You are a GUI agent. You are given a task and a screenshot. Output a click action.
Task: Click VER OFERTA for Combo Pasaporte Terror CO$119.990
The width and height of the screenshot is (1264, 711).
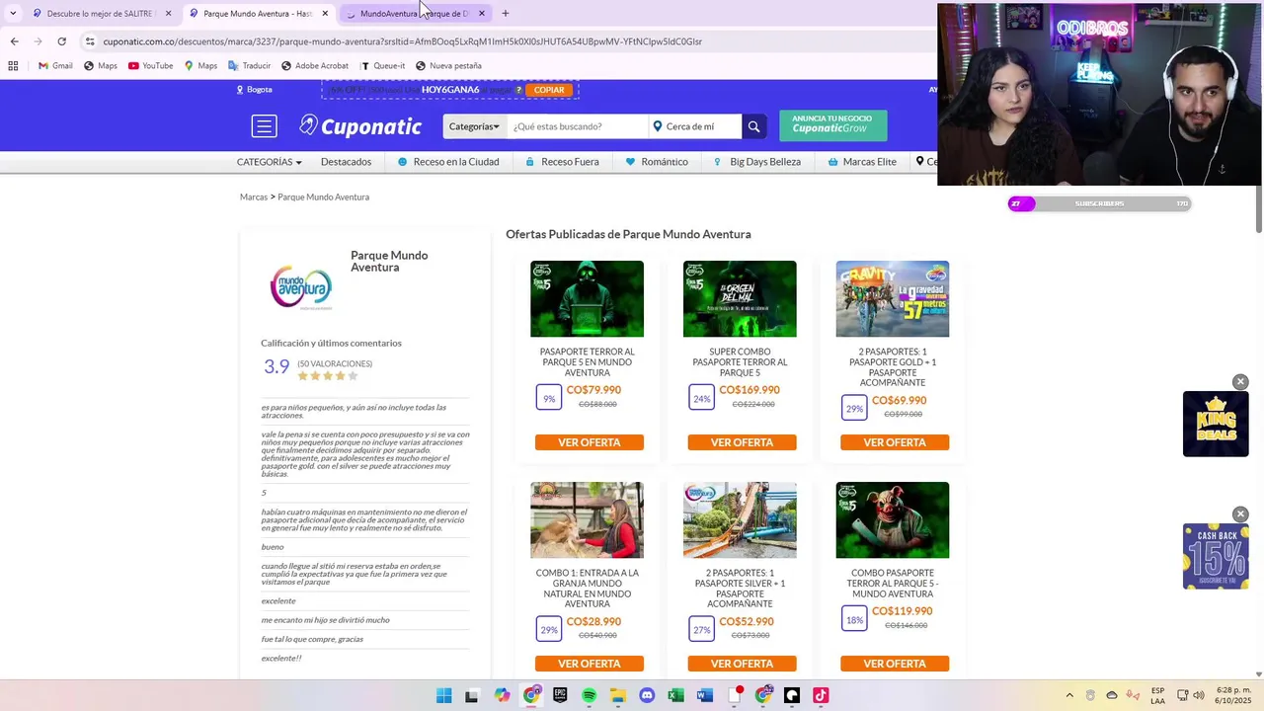point(895,664)
